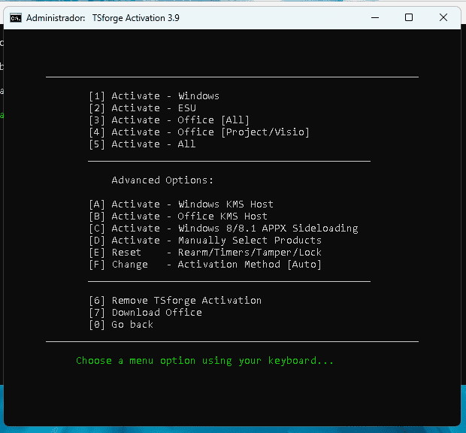
Task: Click the 'Advanced Options:' heading
Action: (x=162, y=180)
